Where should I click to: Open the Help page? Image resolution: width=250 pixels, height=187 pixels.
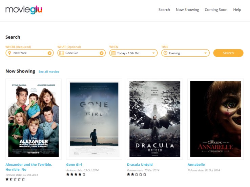tap(237, 10)
